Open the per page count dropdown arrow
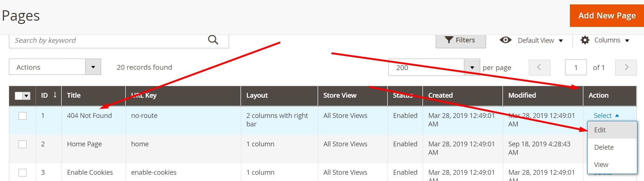 coord(472,67)
